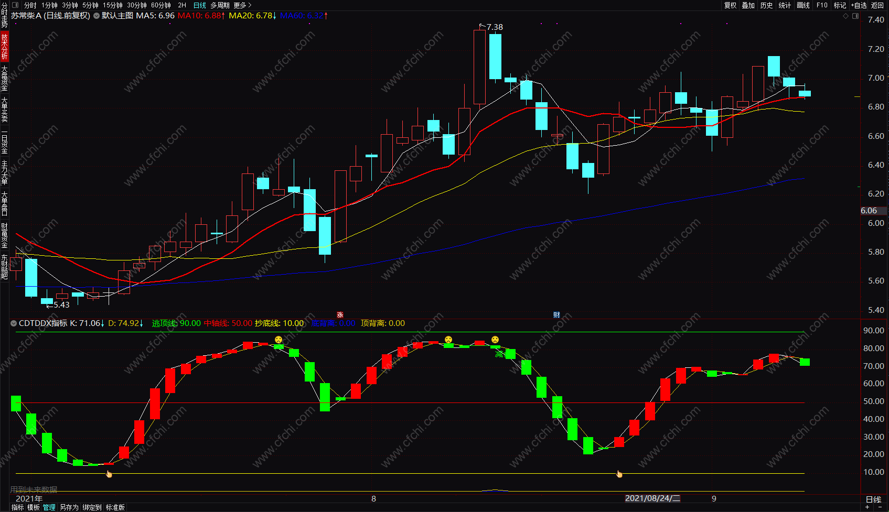
Task: Open 技术分析 sidebar tab
Action: pyautogui.click(x=4, y=46)
